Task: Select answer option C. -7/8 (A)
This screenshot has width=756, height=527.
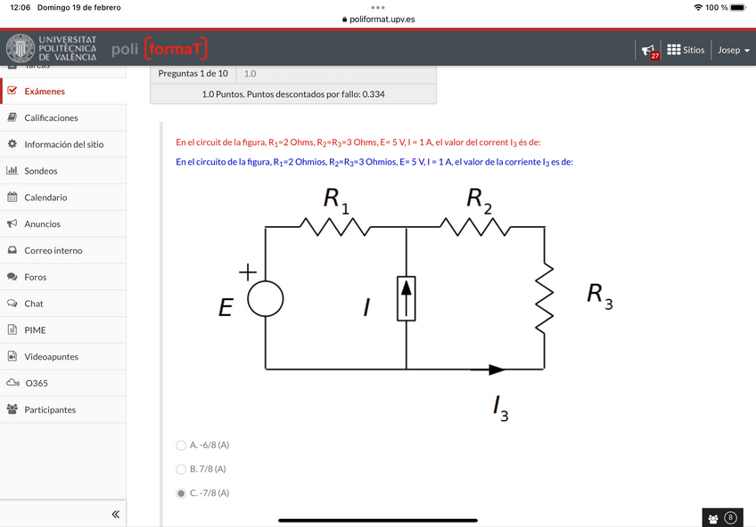Action: (x=181, y=493)
